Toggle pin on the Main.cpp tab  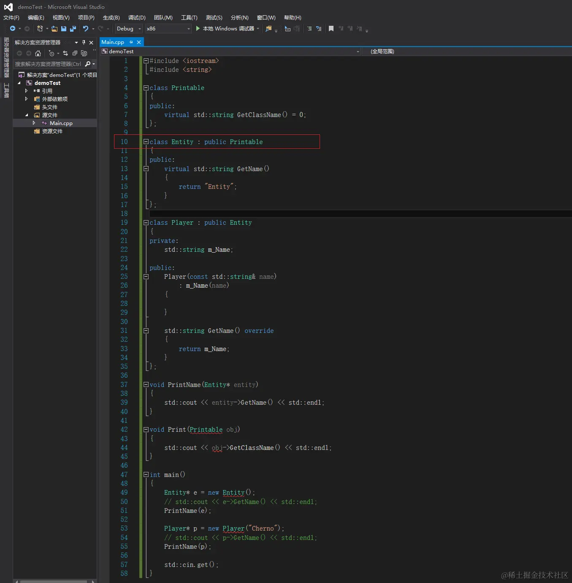pos(131,42)
